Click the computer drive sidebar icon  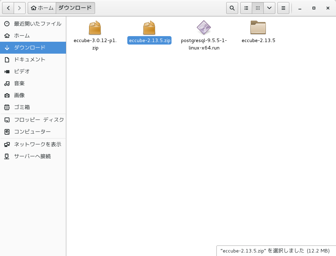[x=7, y=132]
